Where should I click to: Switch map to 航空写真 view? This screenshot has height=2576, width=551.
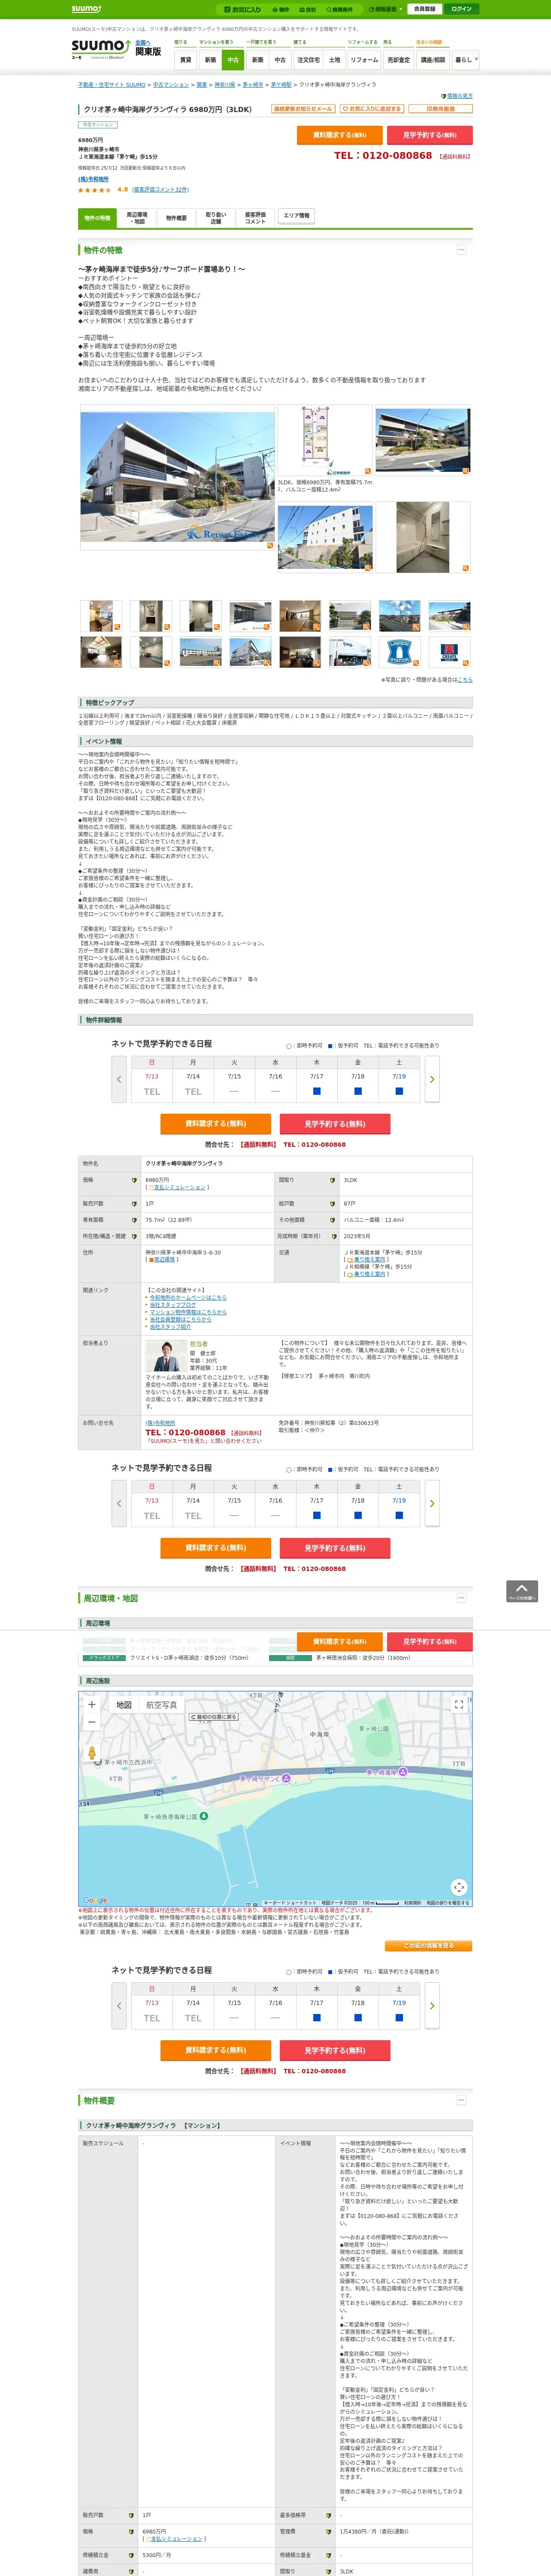point(162,1705)
